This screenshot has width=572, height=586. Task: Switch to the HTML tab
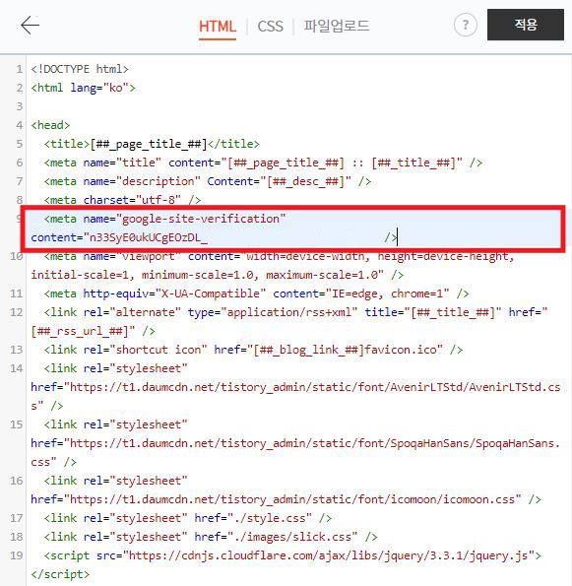217,27
